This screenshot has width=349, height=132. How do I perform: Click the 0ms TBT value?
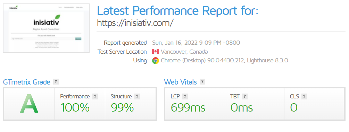pos(241,108)
